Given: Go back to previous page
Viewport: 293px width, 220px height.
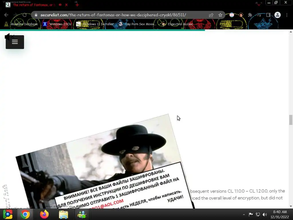Looking at the screenshot, I should (x=6, y=15).
